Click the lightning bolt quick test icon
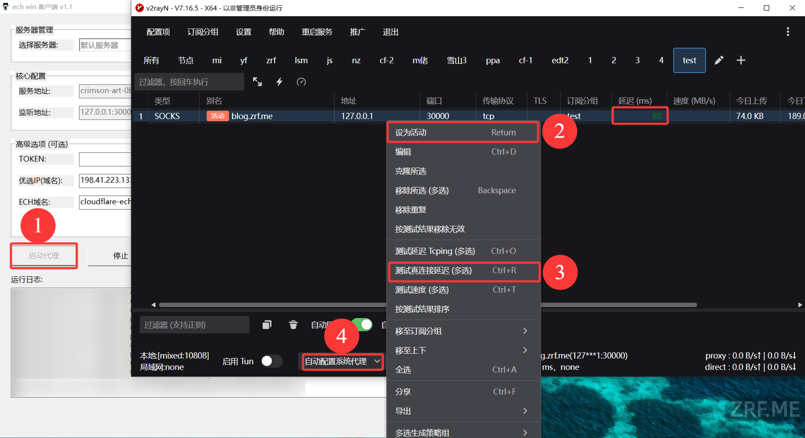Viewport: 805px width, 438px height. click(x=279, y=82)
